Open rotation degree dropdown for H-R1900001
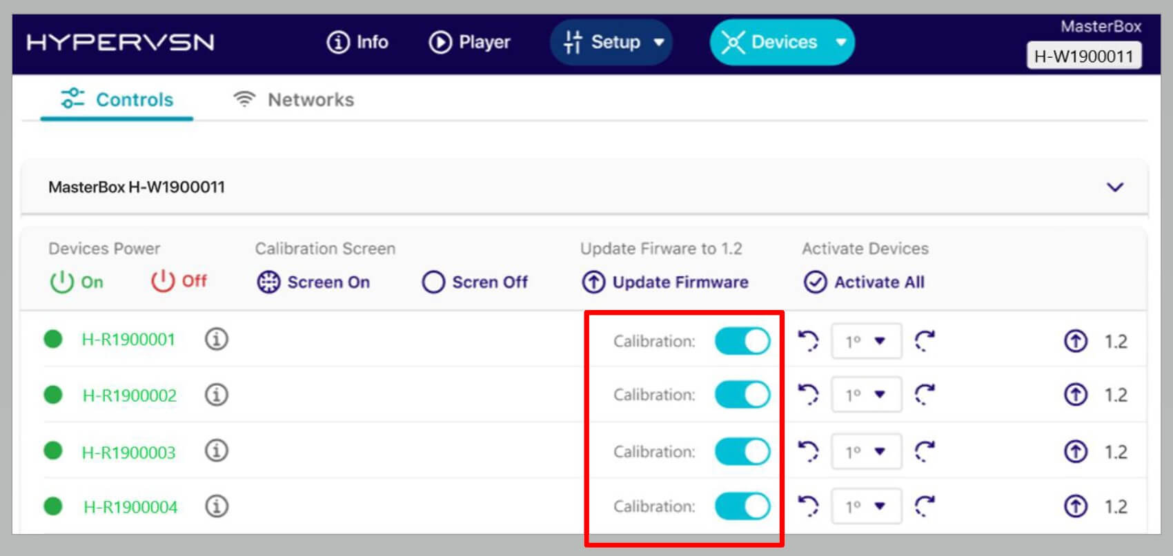 point(866,341)
